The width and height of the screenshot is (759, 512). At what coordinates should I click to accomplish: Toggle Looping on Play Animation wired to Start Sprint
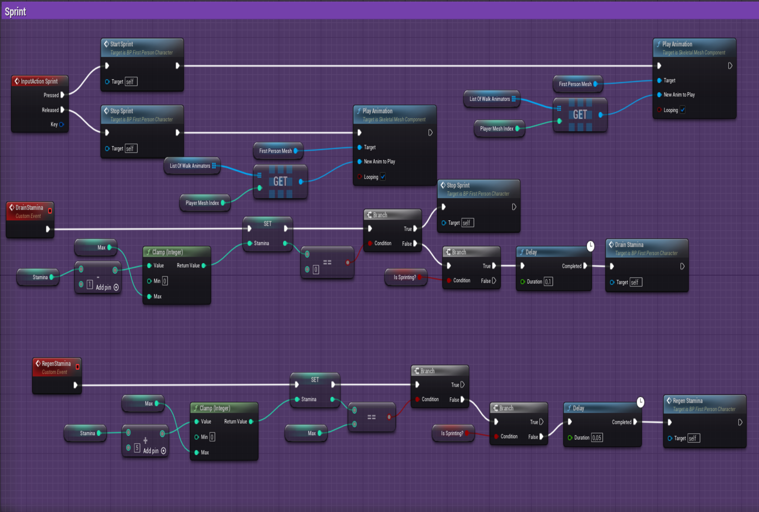pos(682,110)
